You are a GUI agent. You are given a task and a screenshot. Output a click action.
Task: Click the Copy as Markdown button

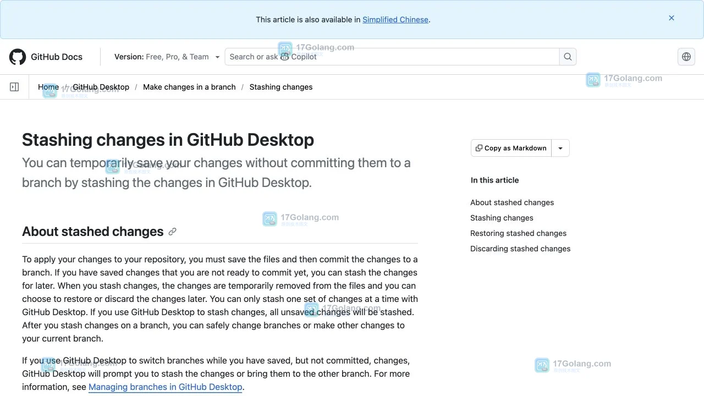point(512,148)
